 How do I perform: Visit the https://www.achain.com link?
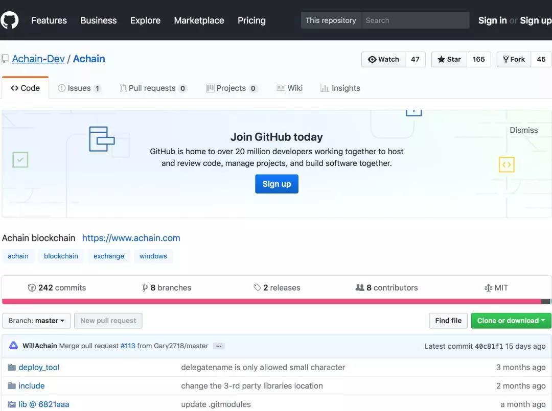coord(131,238)
